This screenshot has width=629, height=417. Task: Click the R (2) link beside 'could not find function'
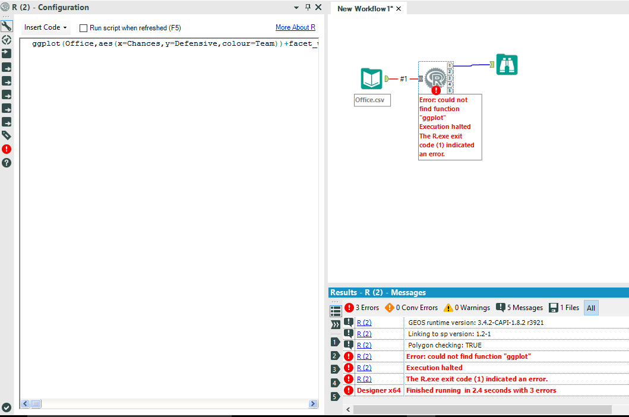click(x=364, y=356)
